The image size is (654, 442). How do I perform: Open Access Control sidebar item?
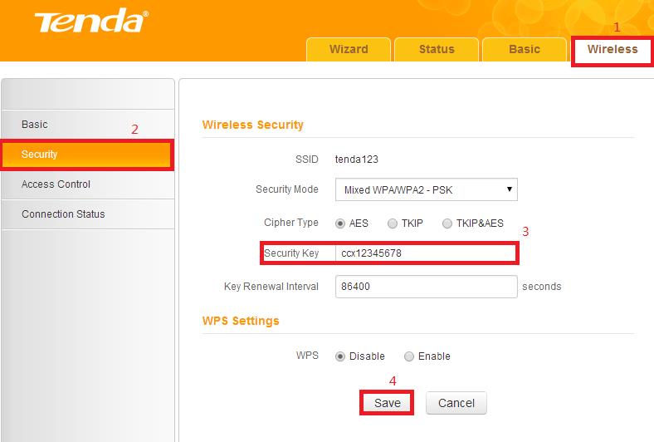click(56, 184)
